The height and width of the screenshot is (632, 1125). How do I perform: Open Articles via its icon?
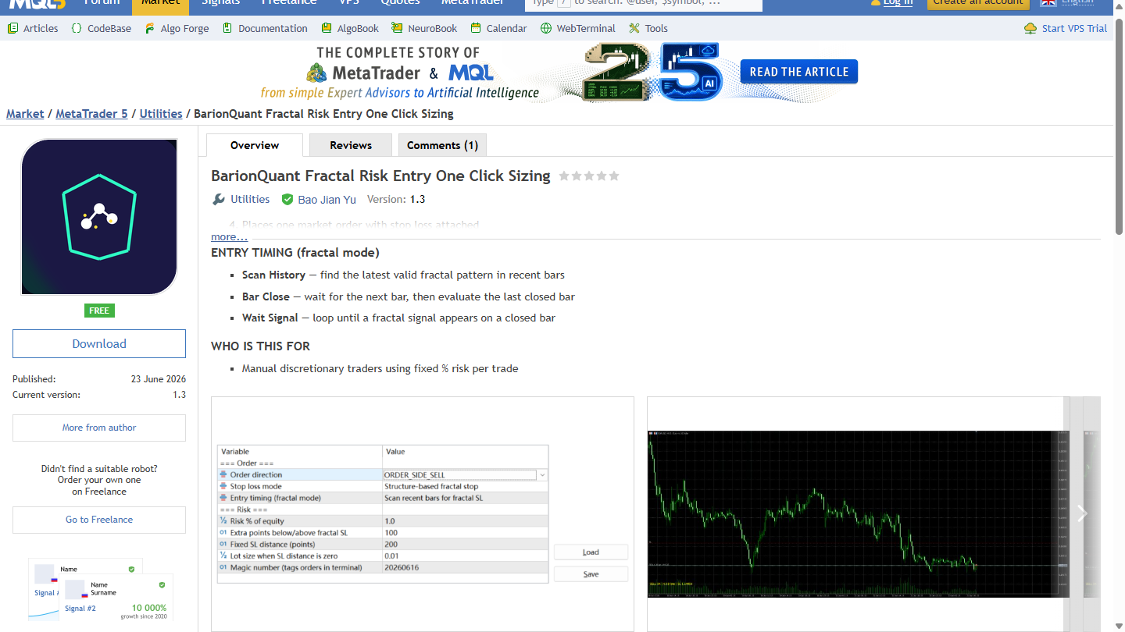(x=12, y=28)
